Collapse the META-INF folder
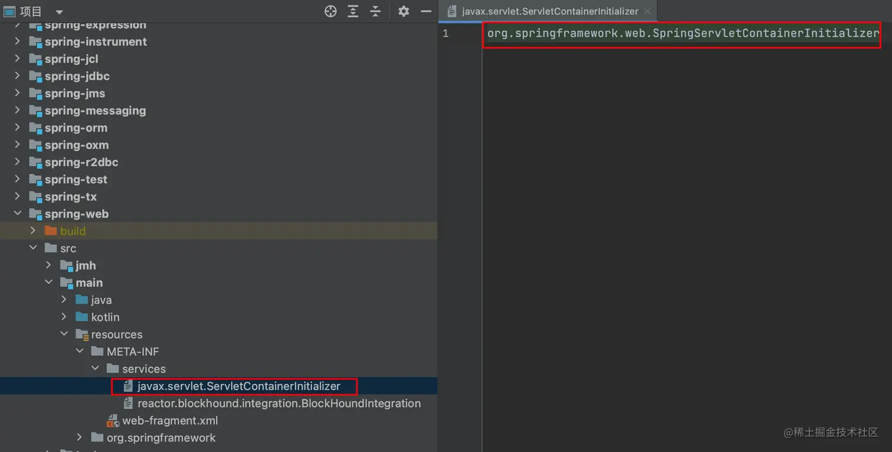892x452 pixels. point(80,351)
